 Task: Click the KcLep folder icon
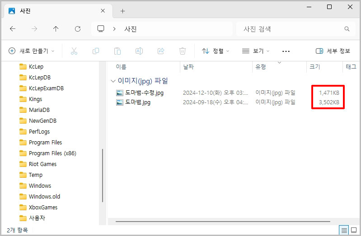tap(23, 67)
